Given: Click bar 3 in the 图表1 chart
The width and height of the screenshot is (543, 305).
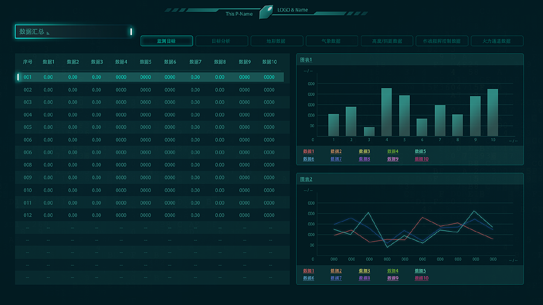Looking at the screenshot, I should click(x=369, y=131).
